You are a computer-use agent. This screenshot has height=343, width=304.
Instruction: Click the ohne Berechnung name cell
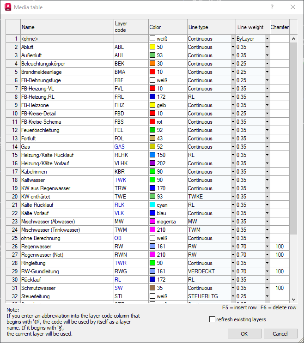(67, 238)
